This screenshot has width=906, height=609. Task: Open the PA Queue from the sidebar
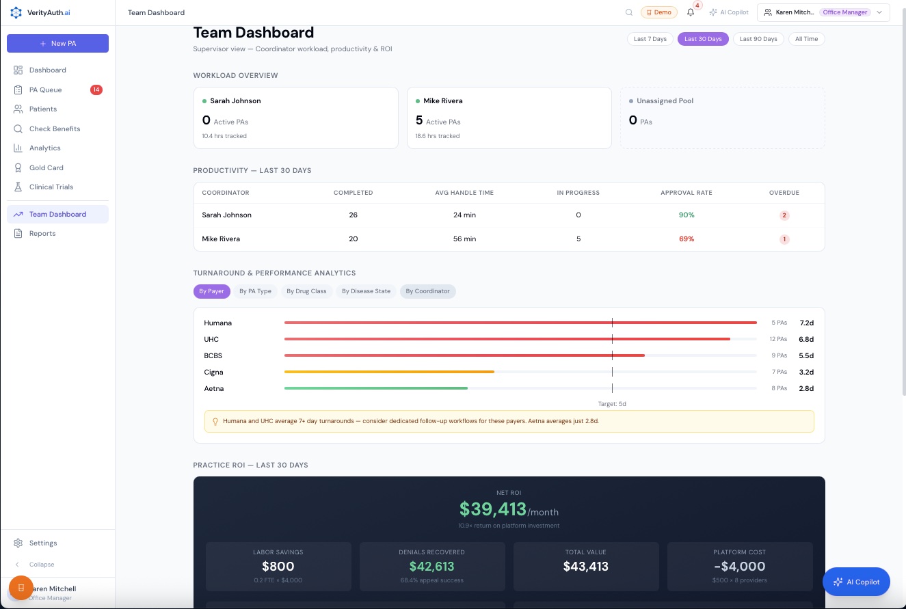tap(44, 90)
